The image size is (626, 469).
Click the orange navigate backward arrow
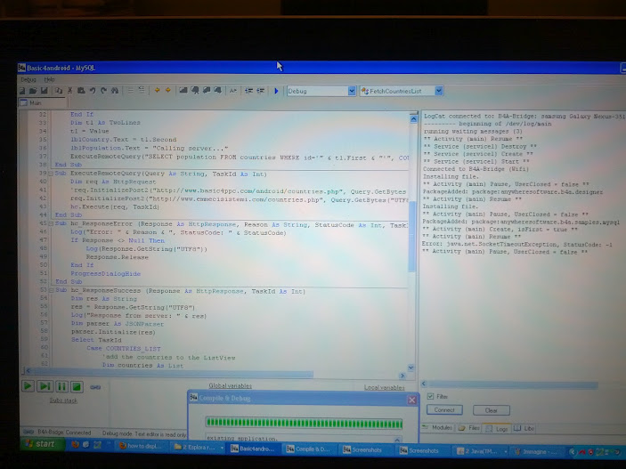coord(157,91)
